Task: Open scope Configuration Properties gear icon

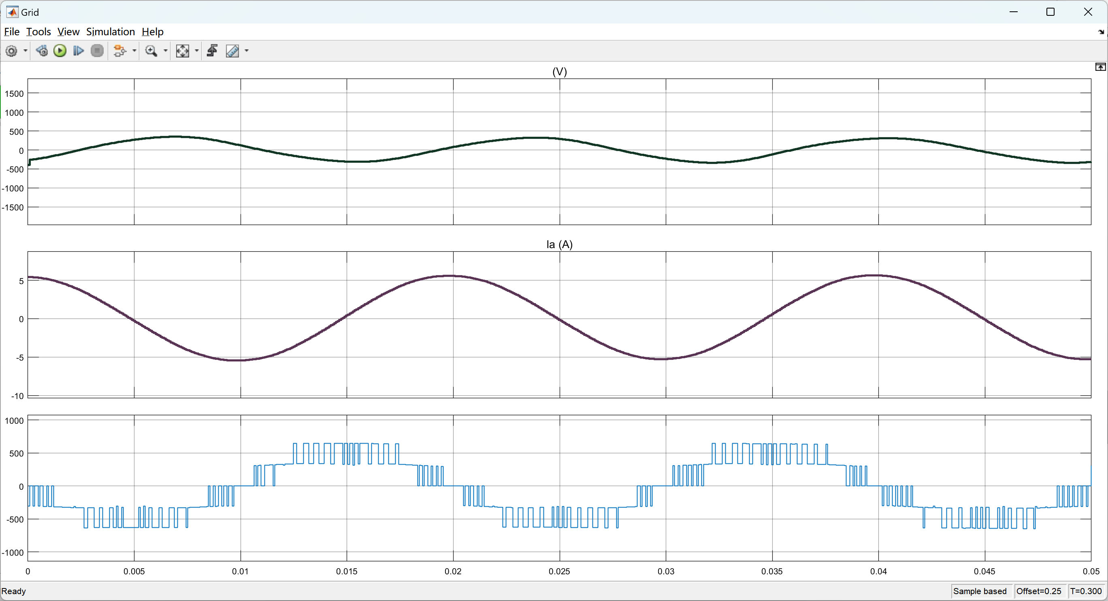Action: click(12, 51)
